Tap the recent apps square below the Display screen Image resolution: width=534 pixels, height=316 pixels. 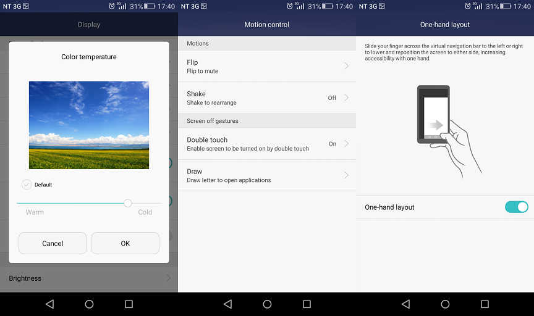tap(129, 304)
